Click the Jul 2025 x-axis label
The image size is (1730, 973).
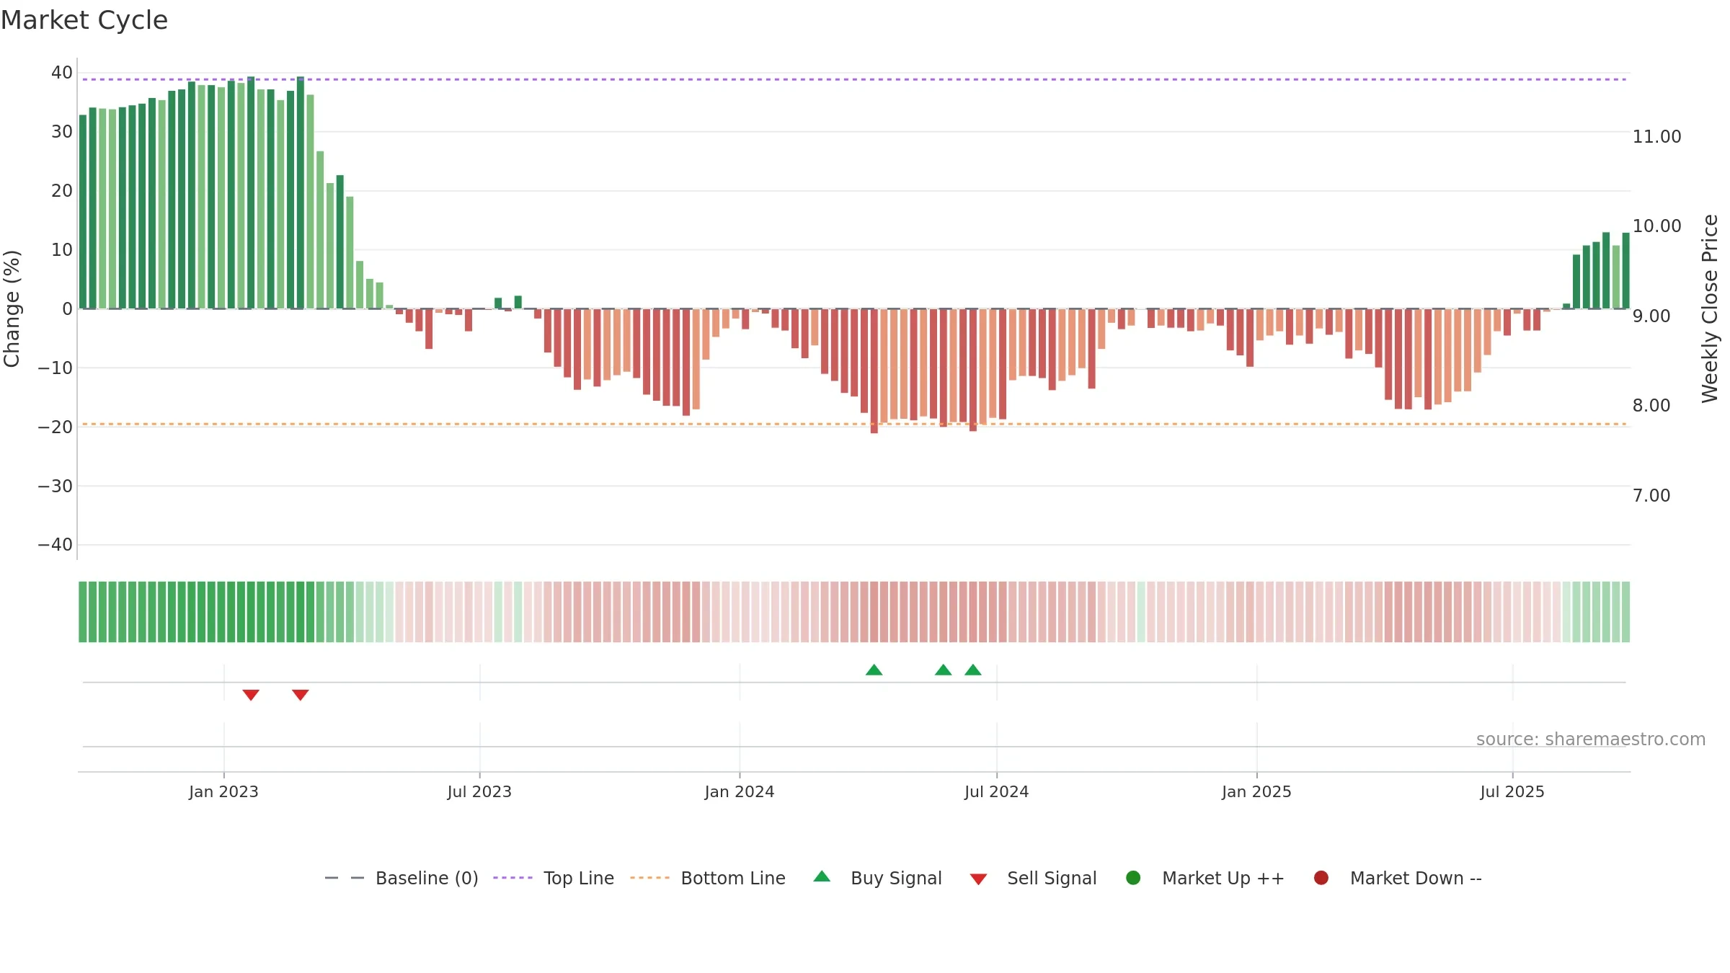1512,791
